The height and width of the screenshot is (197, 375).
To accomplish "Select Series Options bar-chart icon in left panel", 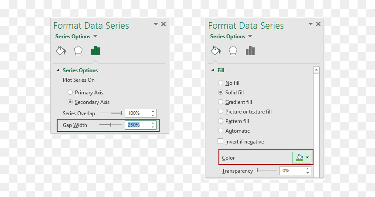I will [x=95, y=51].
